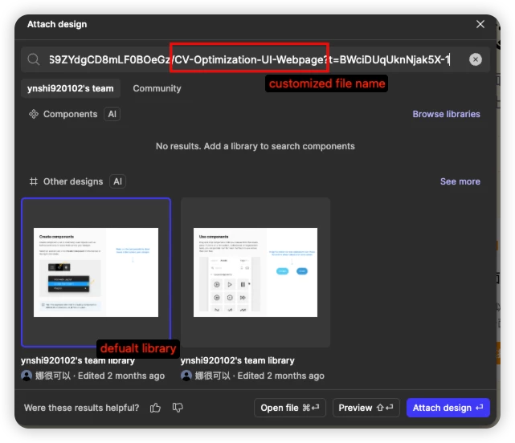Click the Open file button
The height and width of the screenshot is (443, 515).
click(x=290, y=408)
